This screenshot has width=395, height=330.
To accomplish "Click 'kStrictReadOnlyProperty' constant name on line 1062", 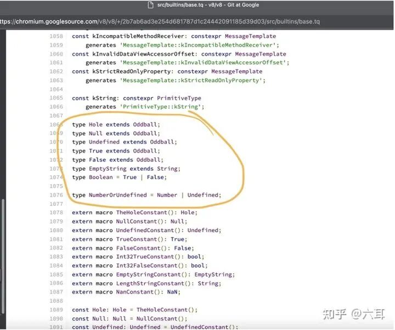I will (x=132, y=71).
